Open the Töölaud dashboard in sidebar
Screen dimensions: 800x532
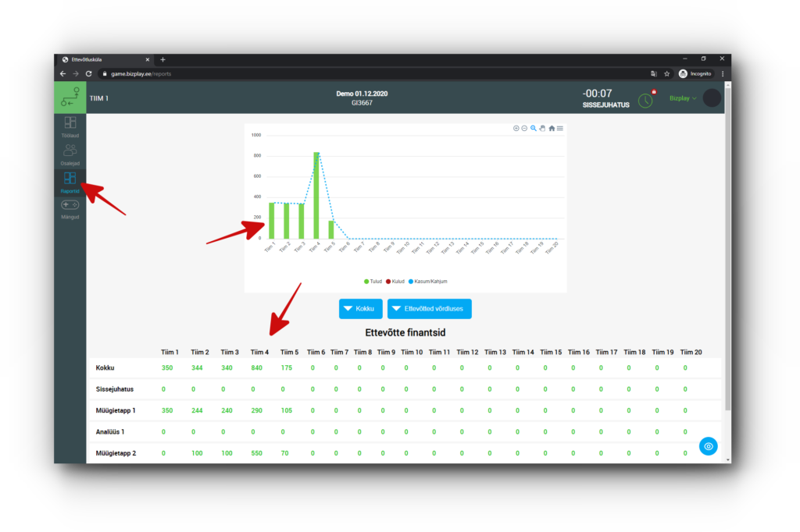70,126
